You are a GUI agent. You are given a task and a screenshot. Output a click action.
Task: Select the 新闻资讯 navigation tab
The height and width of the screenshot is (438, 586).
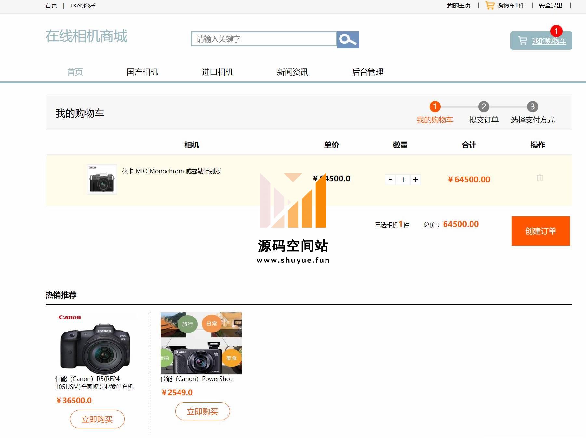pyautogui.click(x=293, y=72)
